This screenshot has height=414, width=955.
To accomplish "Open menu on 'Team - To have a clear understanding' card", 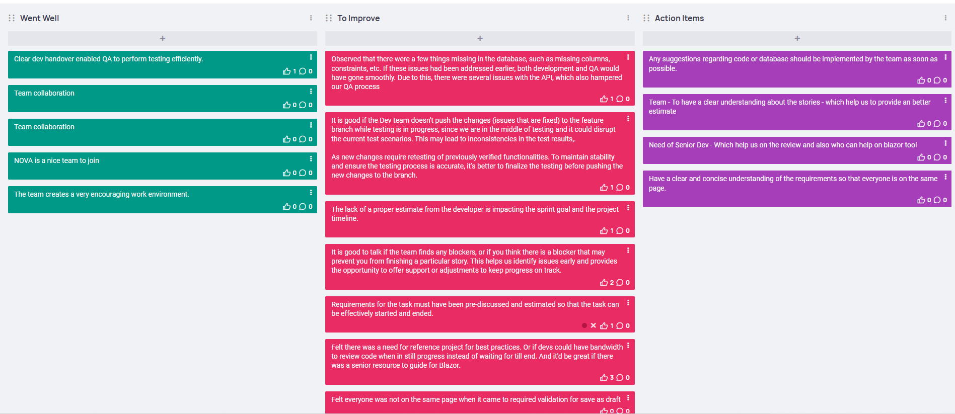I will 945,101.
